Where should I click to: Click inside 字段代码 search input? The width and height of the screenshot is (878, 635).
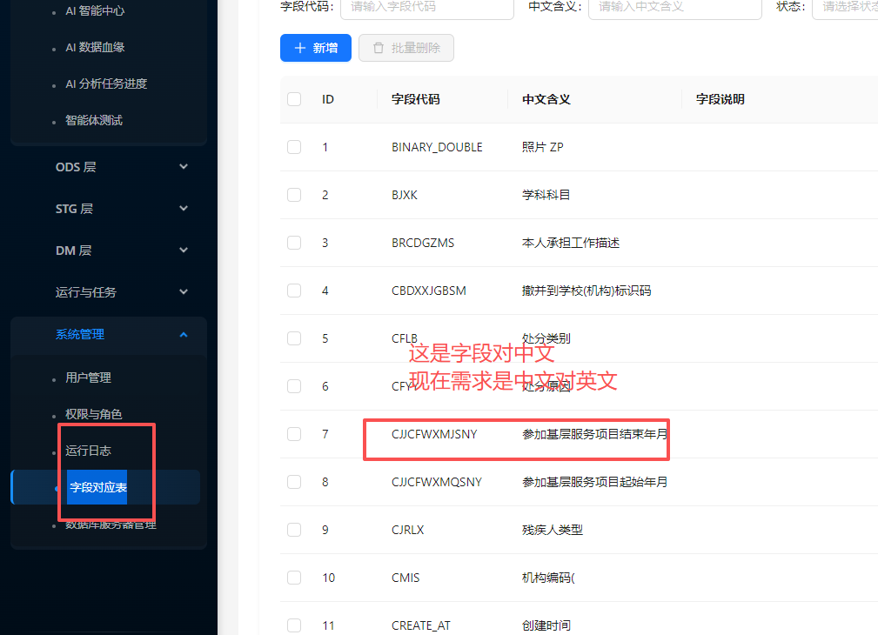click(426, 7)
